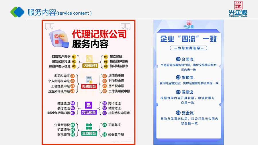Click the purple icon above 凭证服务
258x145 pixels.
click(89, 105)
